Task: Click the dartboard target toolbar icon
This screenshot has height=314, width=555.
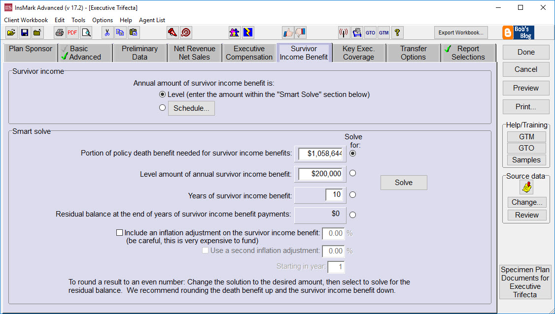Action: (x=186, y=32)
